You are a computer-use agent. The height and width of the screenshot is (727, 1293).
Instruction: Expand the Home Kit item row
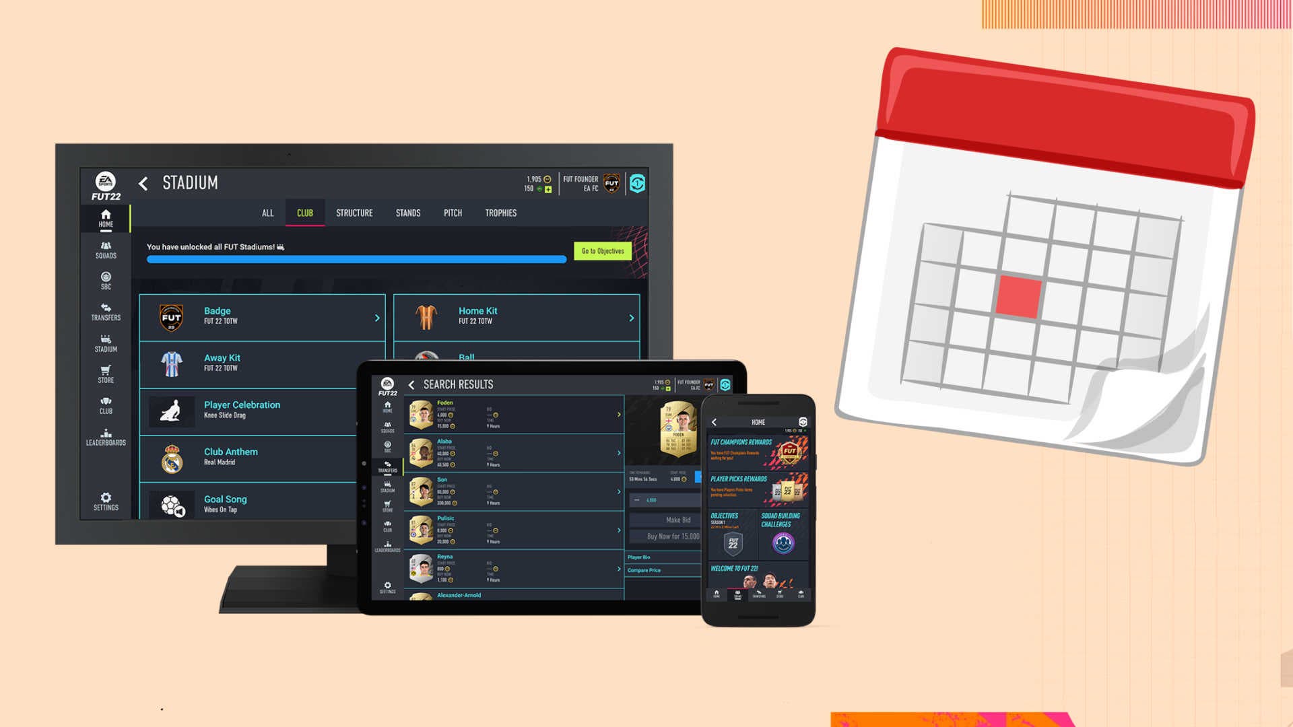point(630,317)
